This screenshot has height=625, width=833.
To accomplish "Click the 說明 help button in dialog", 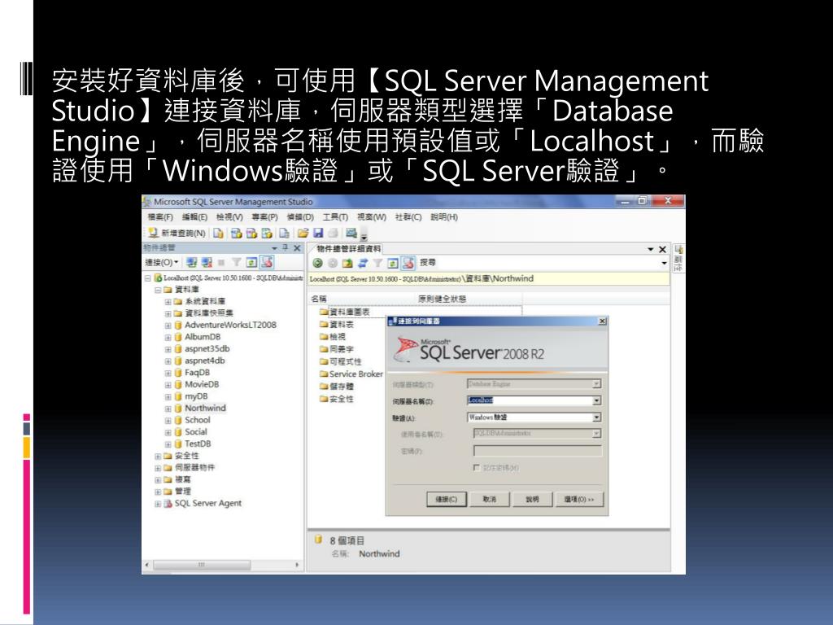I will [532, 499].
